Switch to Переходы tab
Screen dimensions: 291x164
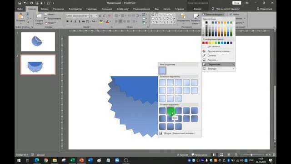coord(91,9)
